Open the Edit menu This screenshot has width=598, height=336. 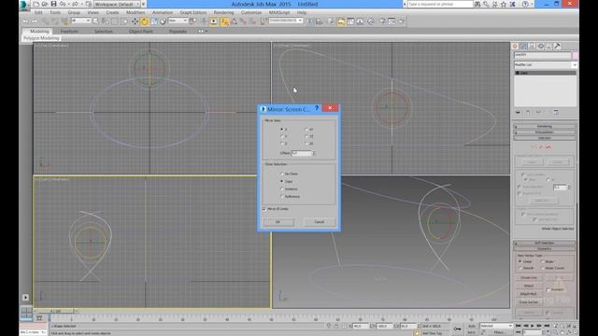coord(38,12)
